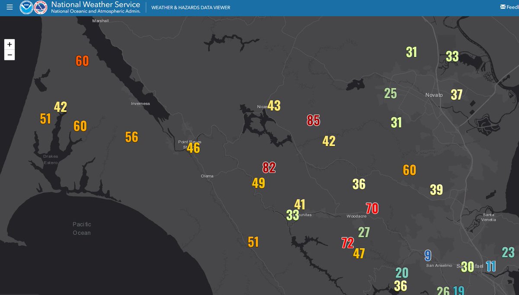Screen dimensions: 519x295
Task: Open the hamburger navigation menu
Action: pyautogui.click(x=10, y=7)
